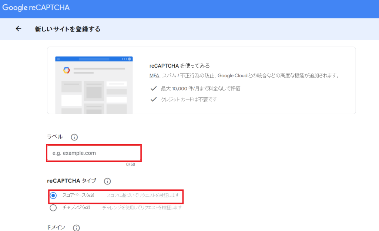Click the 新しいサイトを登録する page title

67,29
